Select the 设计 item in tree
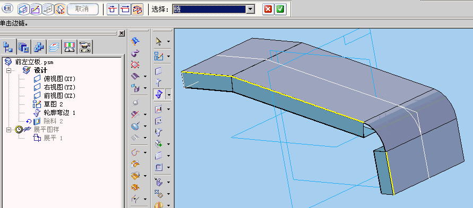The width and height of the screenshot is (473, 208). click(x=41, y=70)
